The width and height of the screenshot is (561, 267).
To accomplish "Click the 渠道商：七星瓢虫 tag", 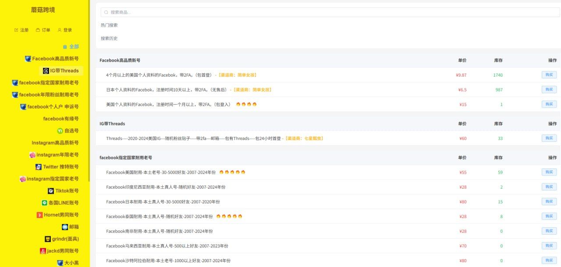I will coord(304,138).
